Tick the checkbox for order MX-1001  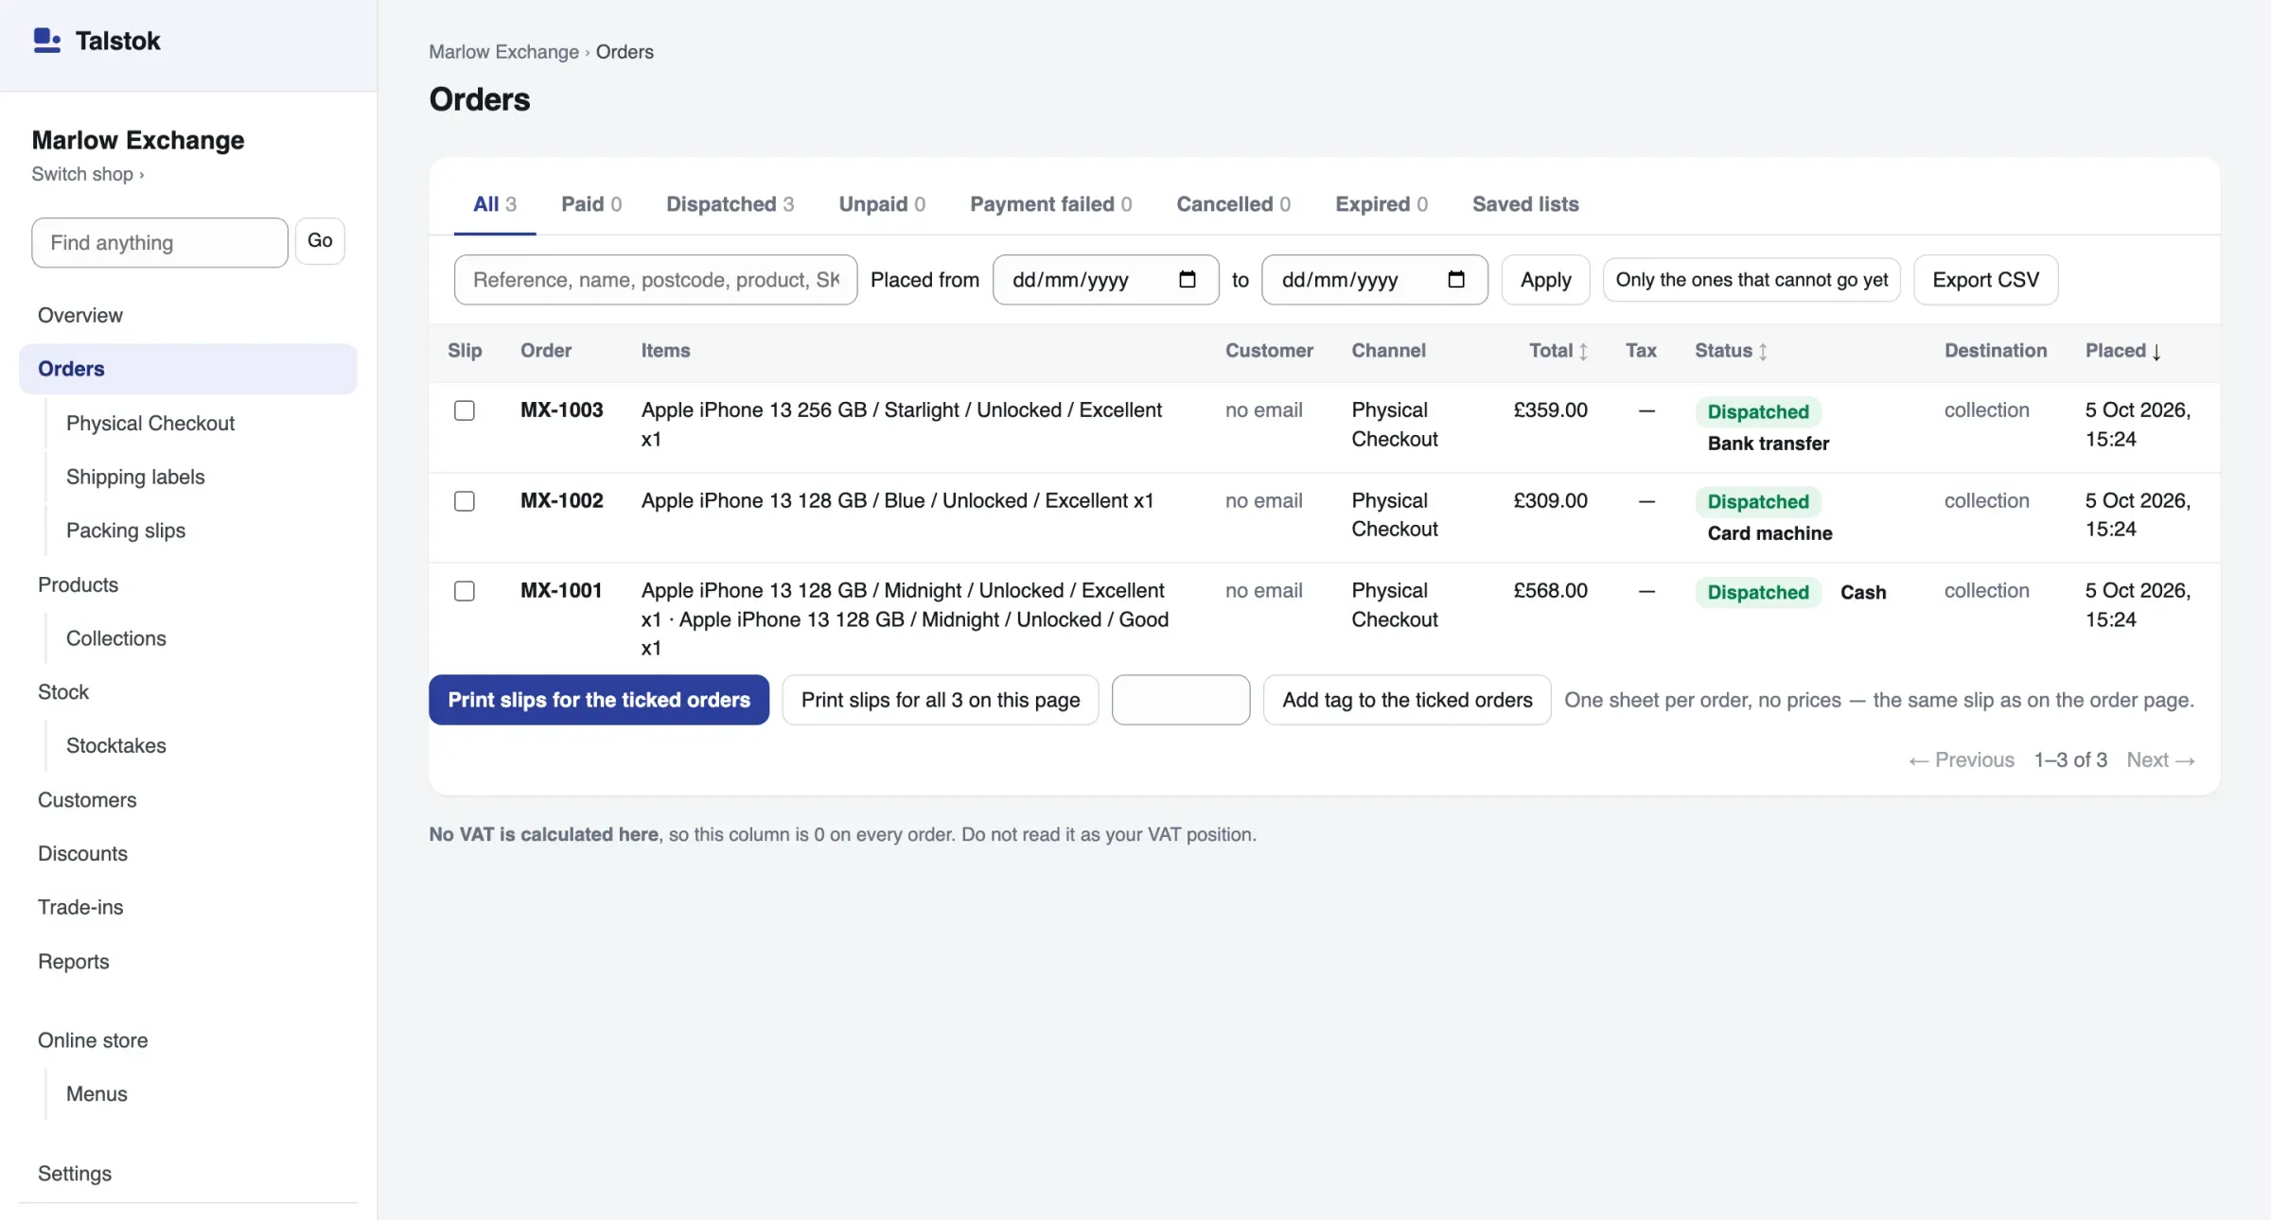[465, 591]
